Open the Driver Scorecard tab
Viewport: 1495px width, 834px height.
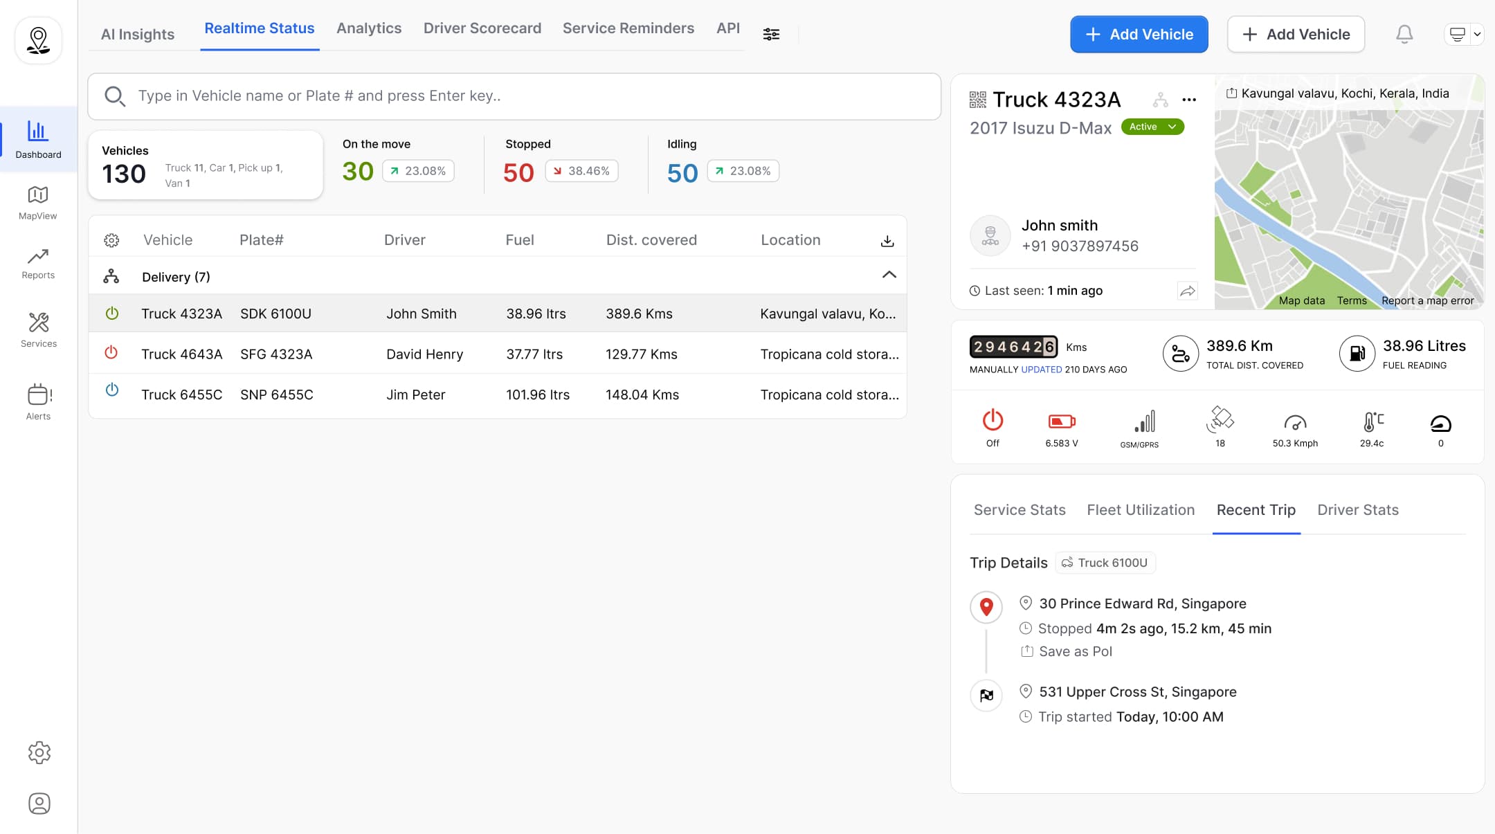[482, 28]
